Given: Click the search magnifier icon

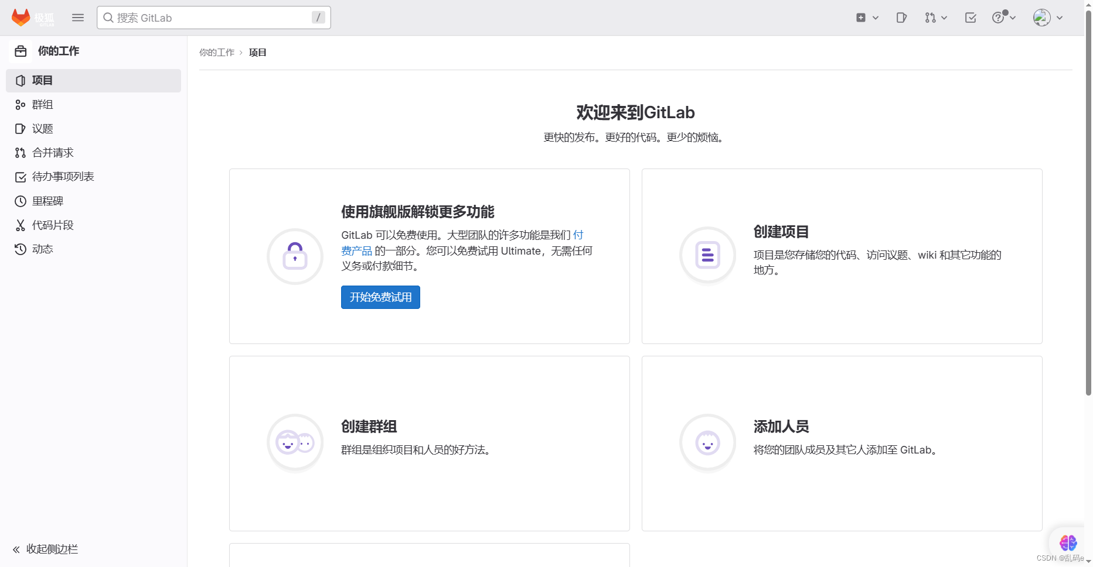Looking at the screenshot, I should (108, 18).
